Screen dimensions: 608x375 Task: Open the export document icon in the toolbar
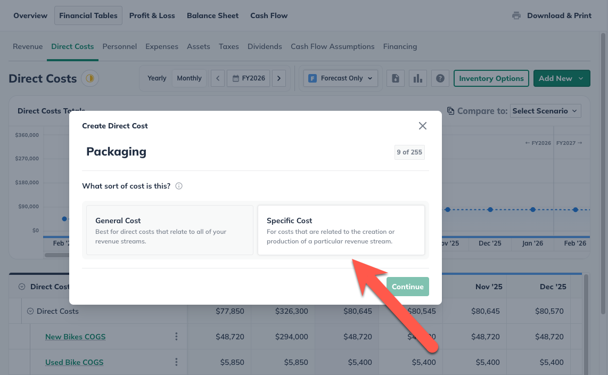point(395,78)
